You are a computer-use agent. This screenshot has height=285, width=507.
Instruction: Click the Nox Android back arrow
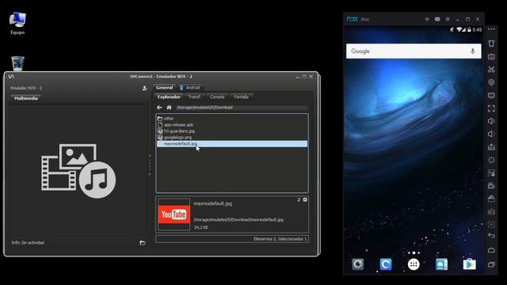coord(491,236)
